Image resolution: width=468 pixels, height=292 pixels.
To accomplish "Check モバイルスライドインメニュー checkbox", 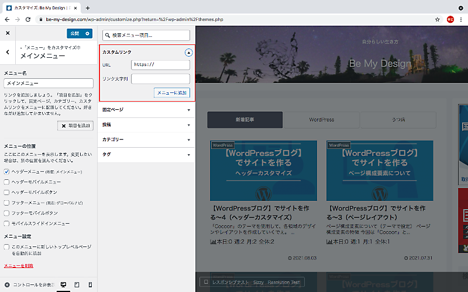I will pyautogui.click(x=7, y=223).
